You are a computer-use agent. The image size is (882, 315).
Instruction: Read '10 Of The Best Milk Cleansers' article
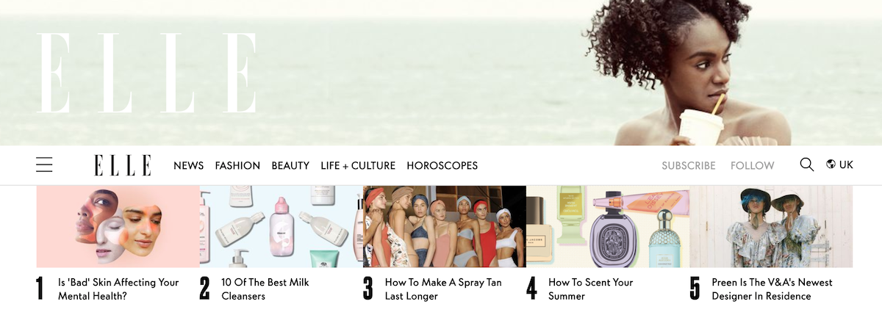point(265,289)
